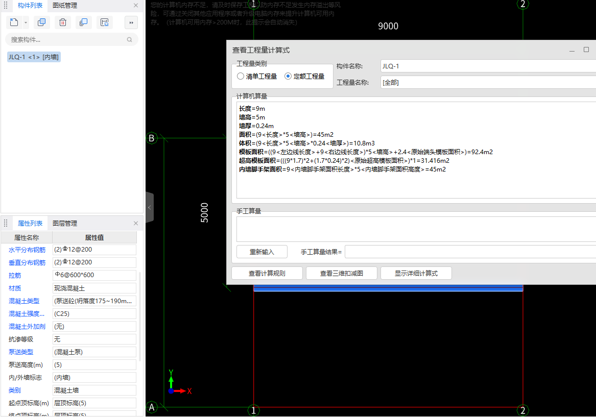Click the 超高模板面积 calculation line
The height and width of the screenshot is (417, 596).
pos(344,161)
